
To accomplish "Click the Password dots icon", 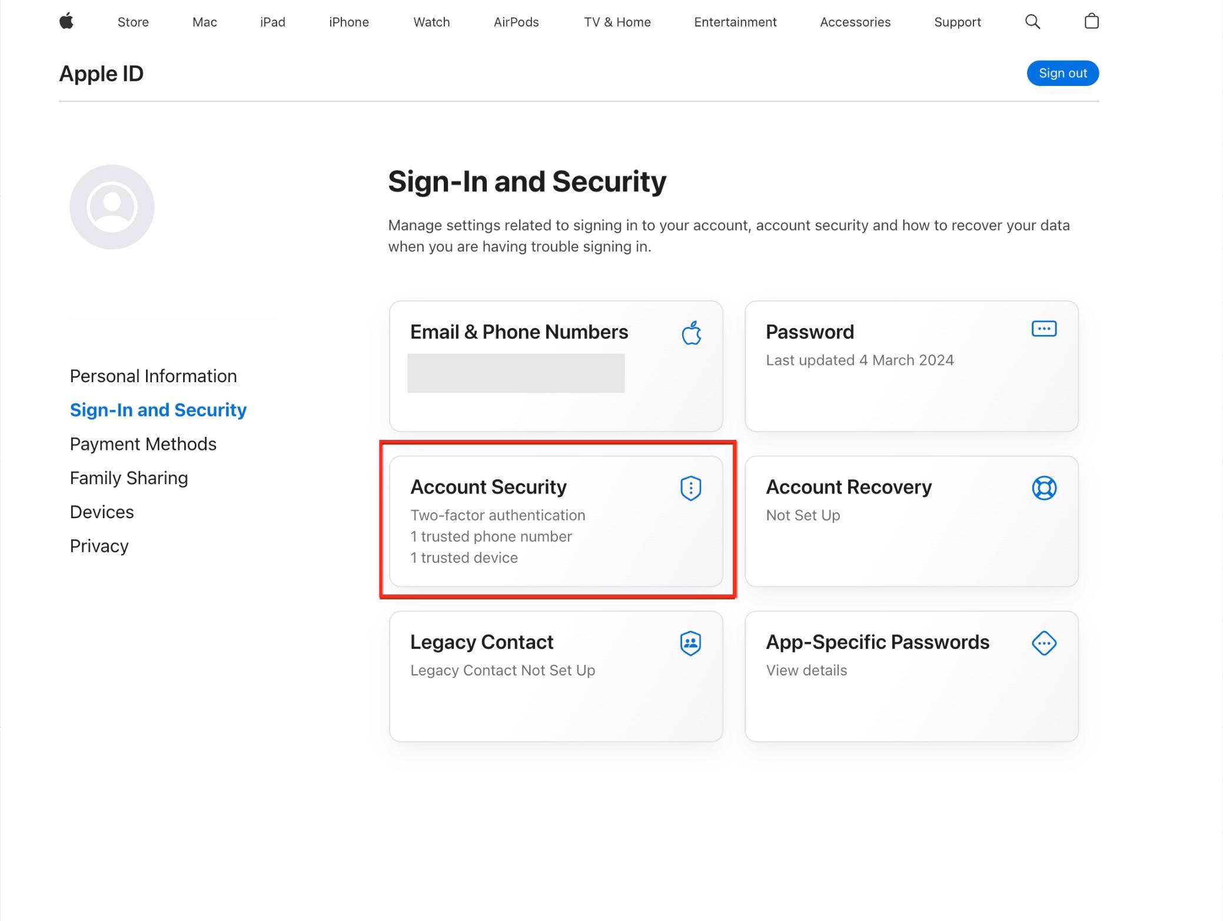I will point(1044,329).
